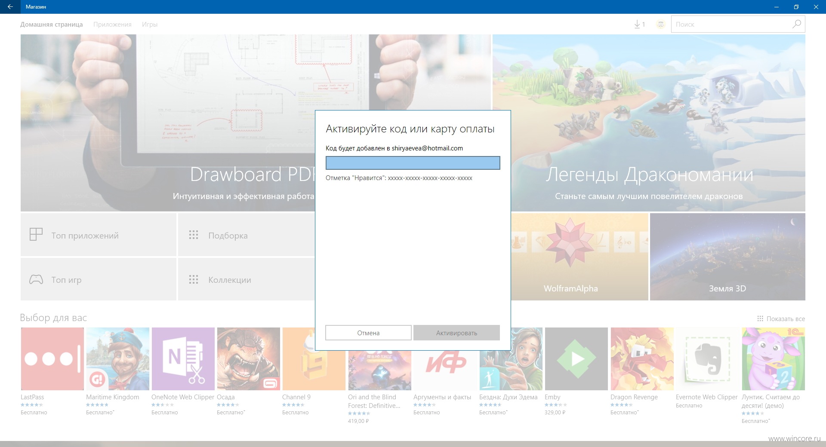The height and width of the screenshot is (447, 826).
Task: Click Показать все link
Action: (x=781, y=318)
